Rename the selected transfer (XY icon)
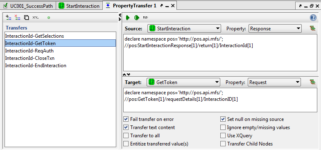This screenshot has width=321, height=150. click(x=35, y=18)
